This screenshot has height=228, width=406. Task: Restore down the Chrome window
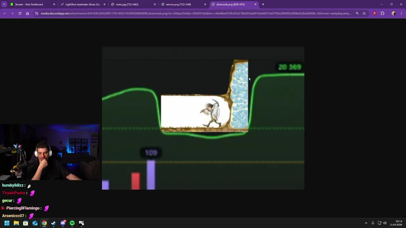(391, 4)
